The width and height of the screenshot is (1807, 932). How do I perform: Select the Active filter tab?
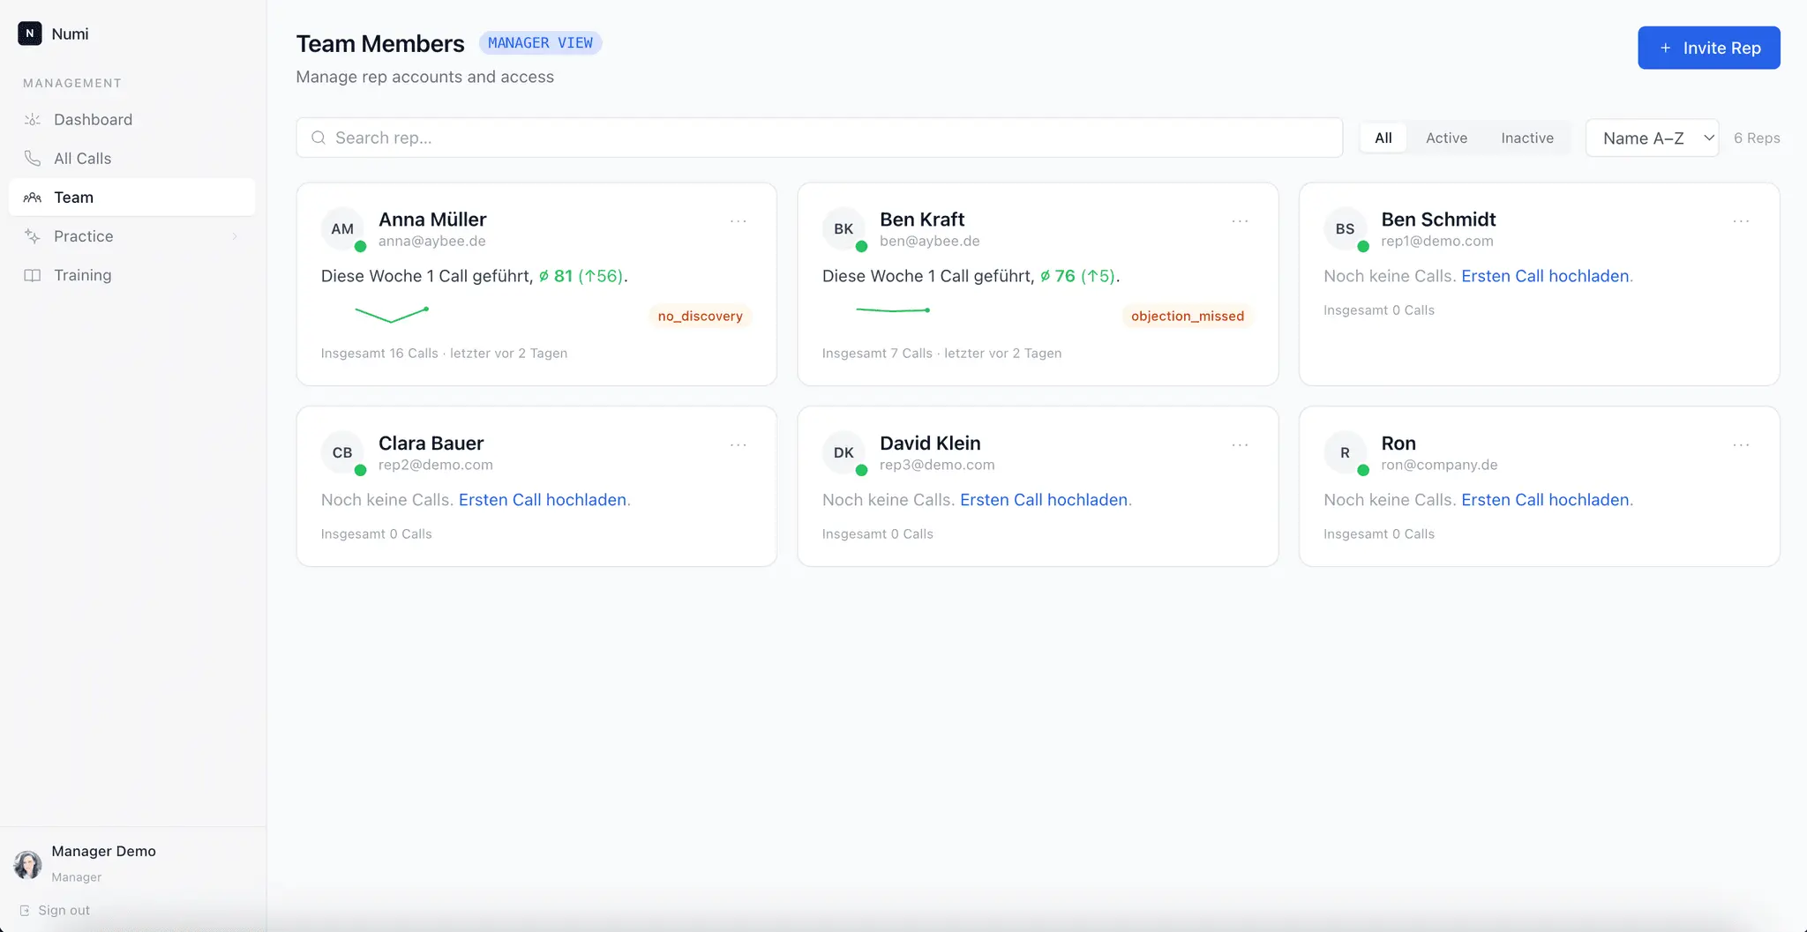coord(1446,138)
